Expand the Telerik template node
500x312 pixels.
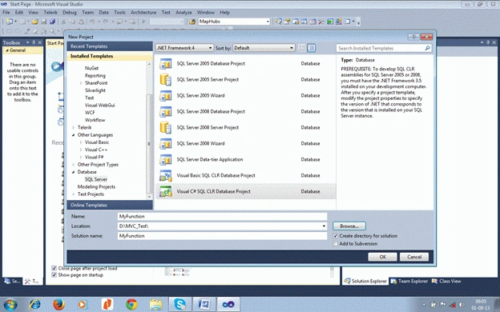pyautogui.click(x=74, y=128)
